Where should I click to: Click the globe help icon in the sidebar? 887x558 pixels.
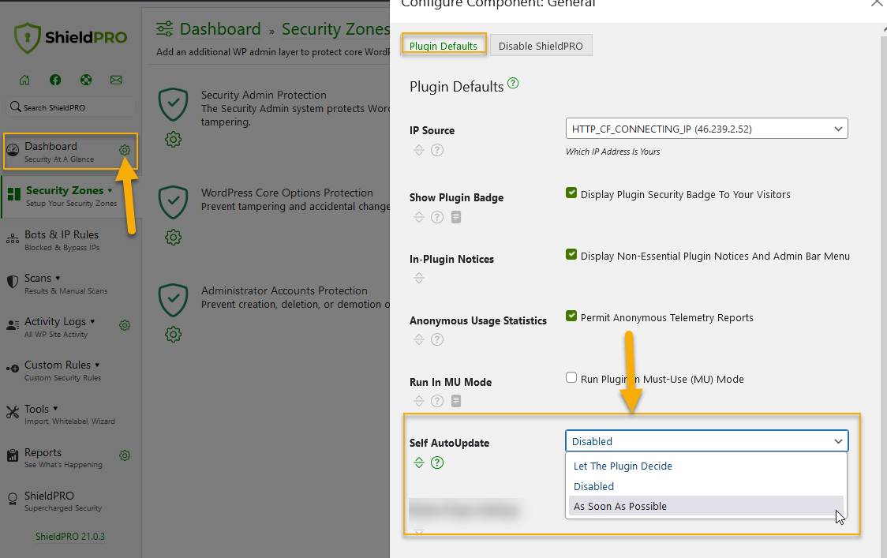[x=86, y=80]
